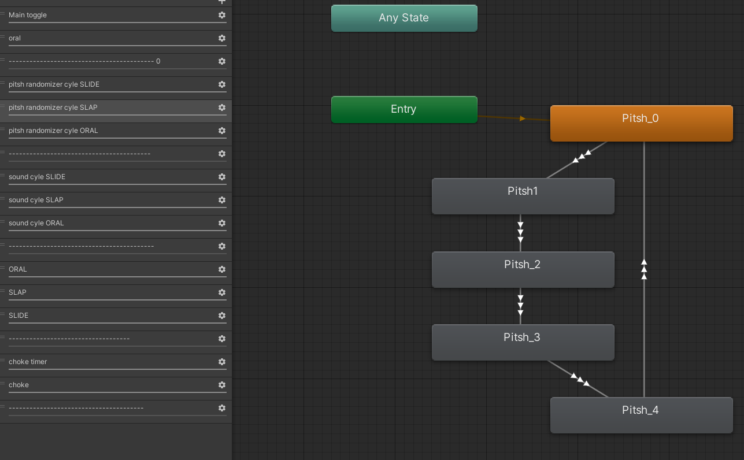Select the Pitsh_2 state node
Screen dimensions: 744x460
pos(523,269)
